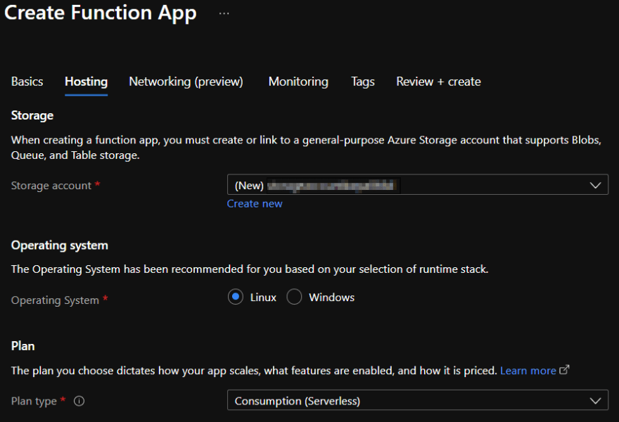
Task: Click the external link icon after Learn more
Action: 565,370
